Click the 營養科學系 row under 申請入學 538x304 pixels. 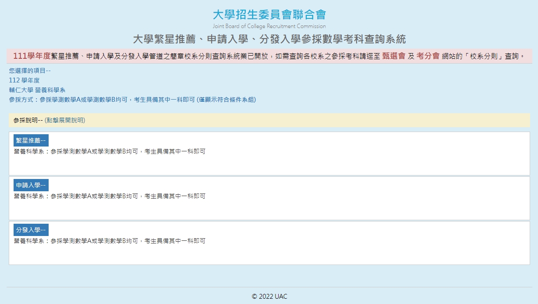[x=110, y=196]
